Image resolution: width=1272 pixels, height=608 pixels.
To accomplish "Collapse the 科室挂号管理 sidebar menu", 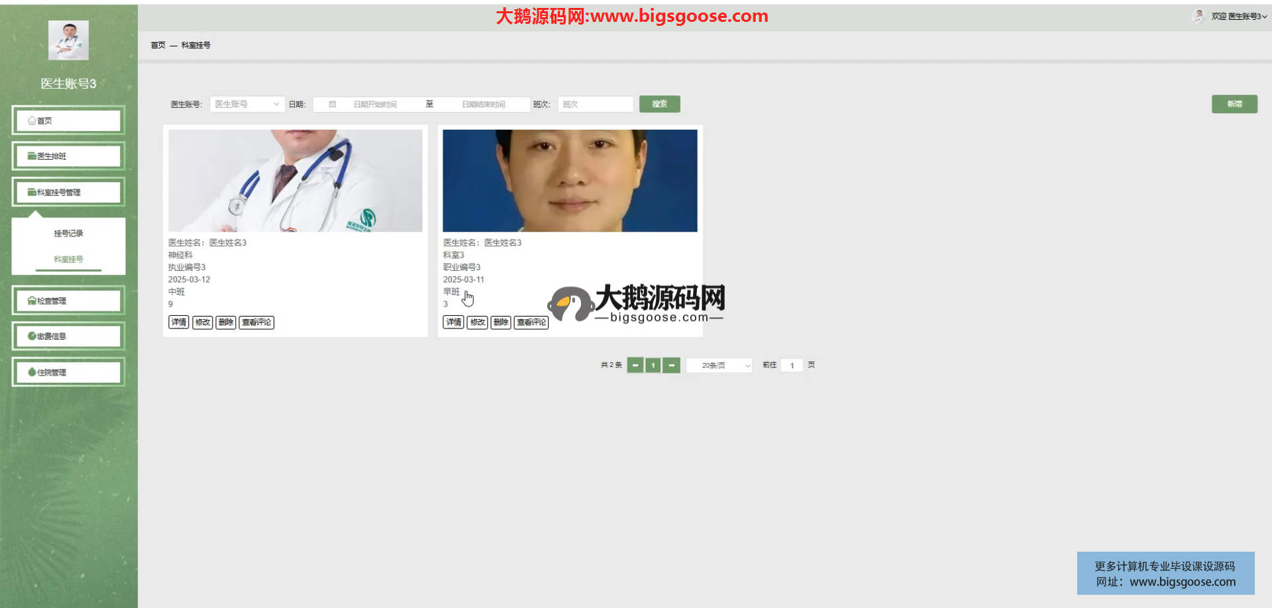I will 68,193.
